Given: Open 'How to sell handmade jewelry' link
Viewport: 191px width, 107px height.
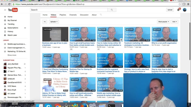Looking at the screenshot, I should click(x=81, y=94).
